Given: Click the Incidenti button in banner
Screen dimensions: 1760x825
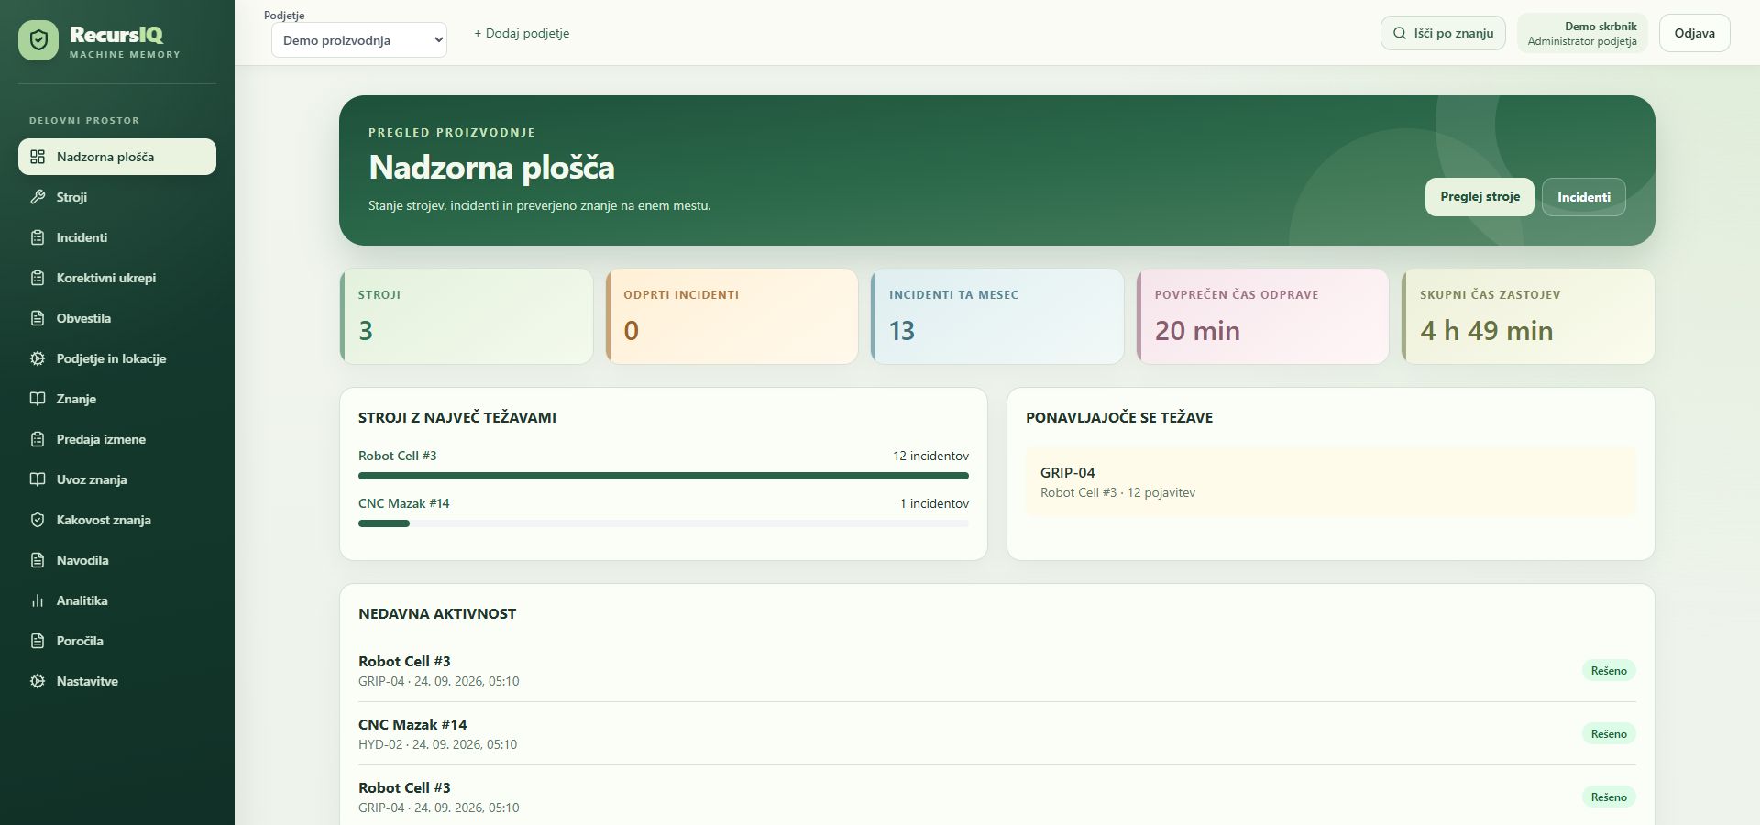Looking at the screenshot, I should (1583, 197).
